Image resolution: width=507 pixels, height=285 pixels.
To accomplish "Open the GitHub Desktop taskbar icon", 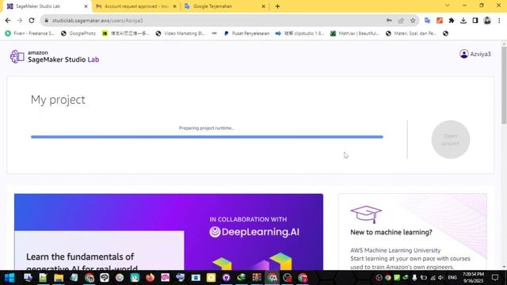I will point(226,278).
